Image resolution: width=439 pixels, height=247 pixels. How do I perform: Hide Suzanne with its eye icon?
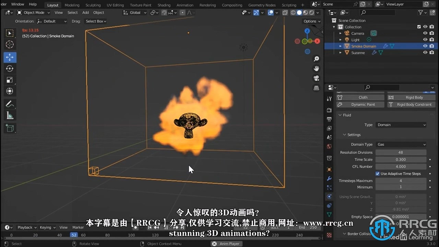click(x=425, y=52)
